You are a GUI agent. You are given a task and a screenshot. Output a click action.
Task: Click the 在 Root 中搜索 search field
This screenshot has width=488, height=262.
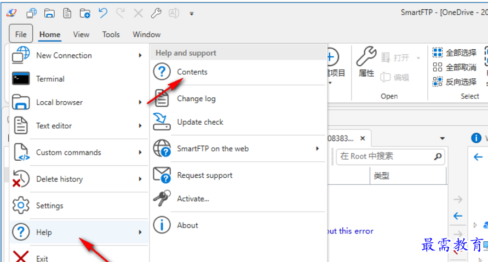point(391,156)
